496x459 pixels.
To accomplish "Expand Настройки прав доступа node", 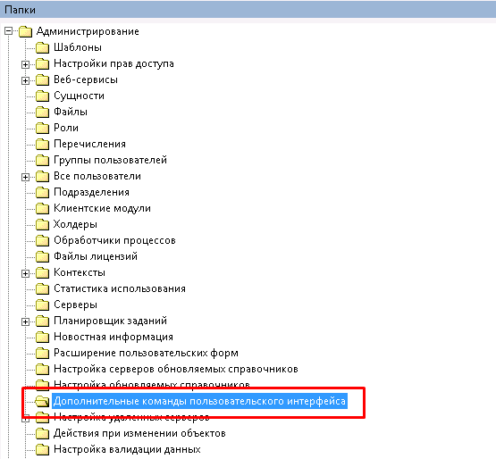I will tap(25, 64).
